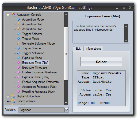138x119 pixels.
Task: Click the description box scroll up arrow
Action: [x=126, y=26]
